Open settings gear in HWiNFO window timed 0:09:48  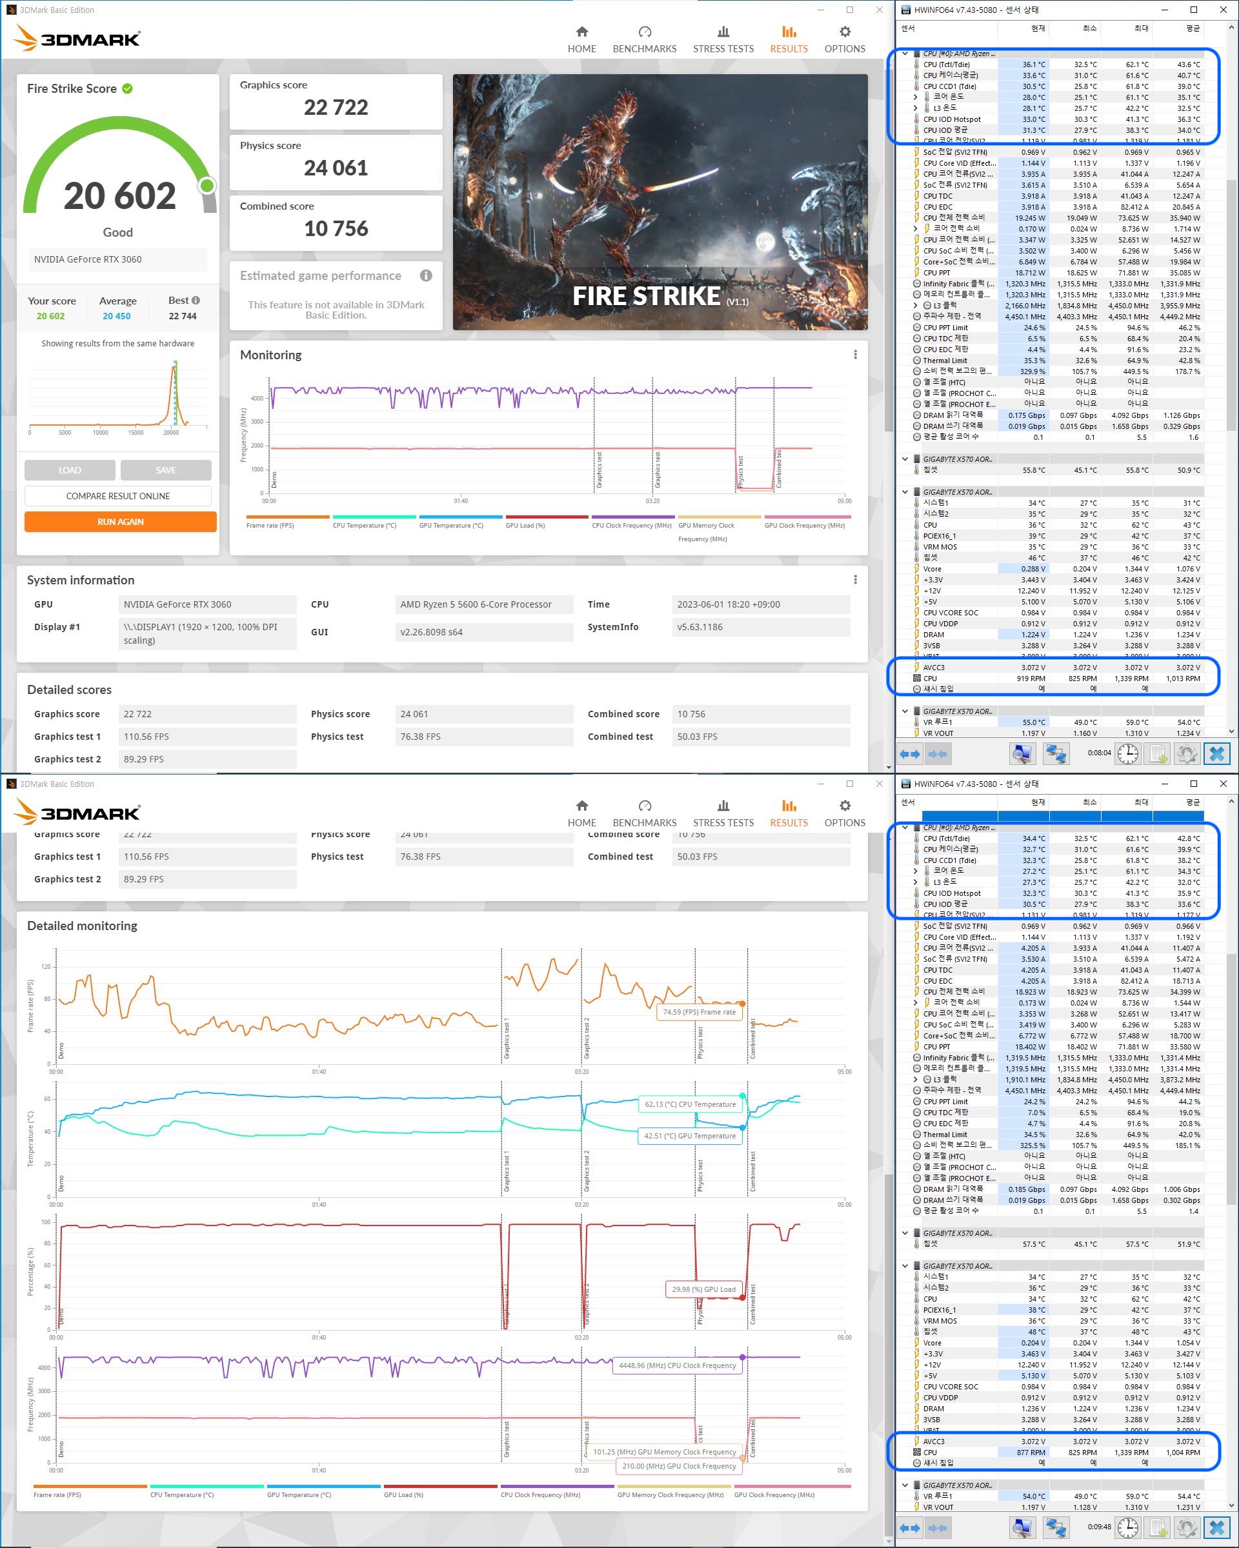coord(1187,1527)
